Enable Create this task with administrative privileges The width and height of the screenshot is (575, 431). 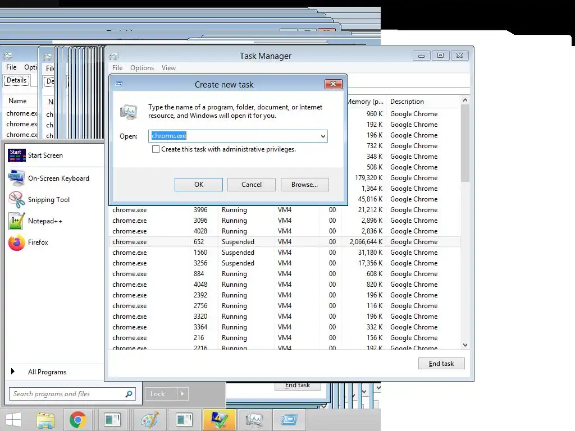pyautogui.click(x=156, y=149)
